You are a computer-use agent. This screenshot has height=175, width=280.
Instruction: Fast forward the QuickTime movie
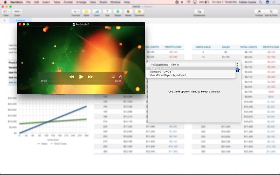(x=91, y=77)
